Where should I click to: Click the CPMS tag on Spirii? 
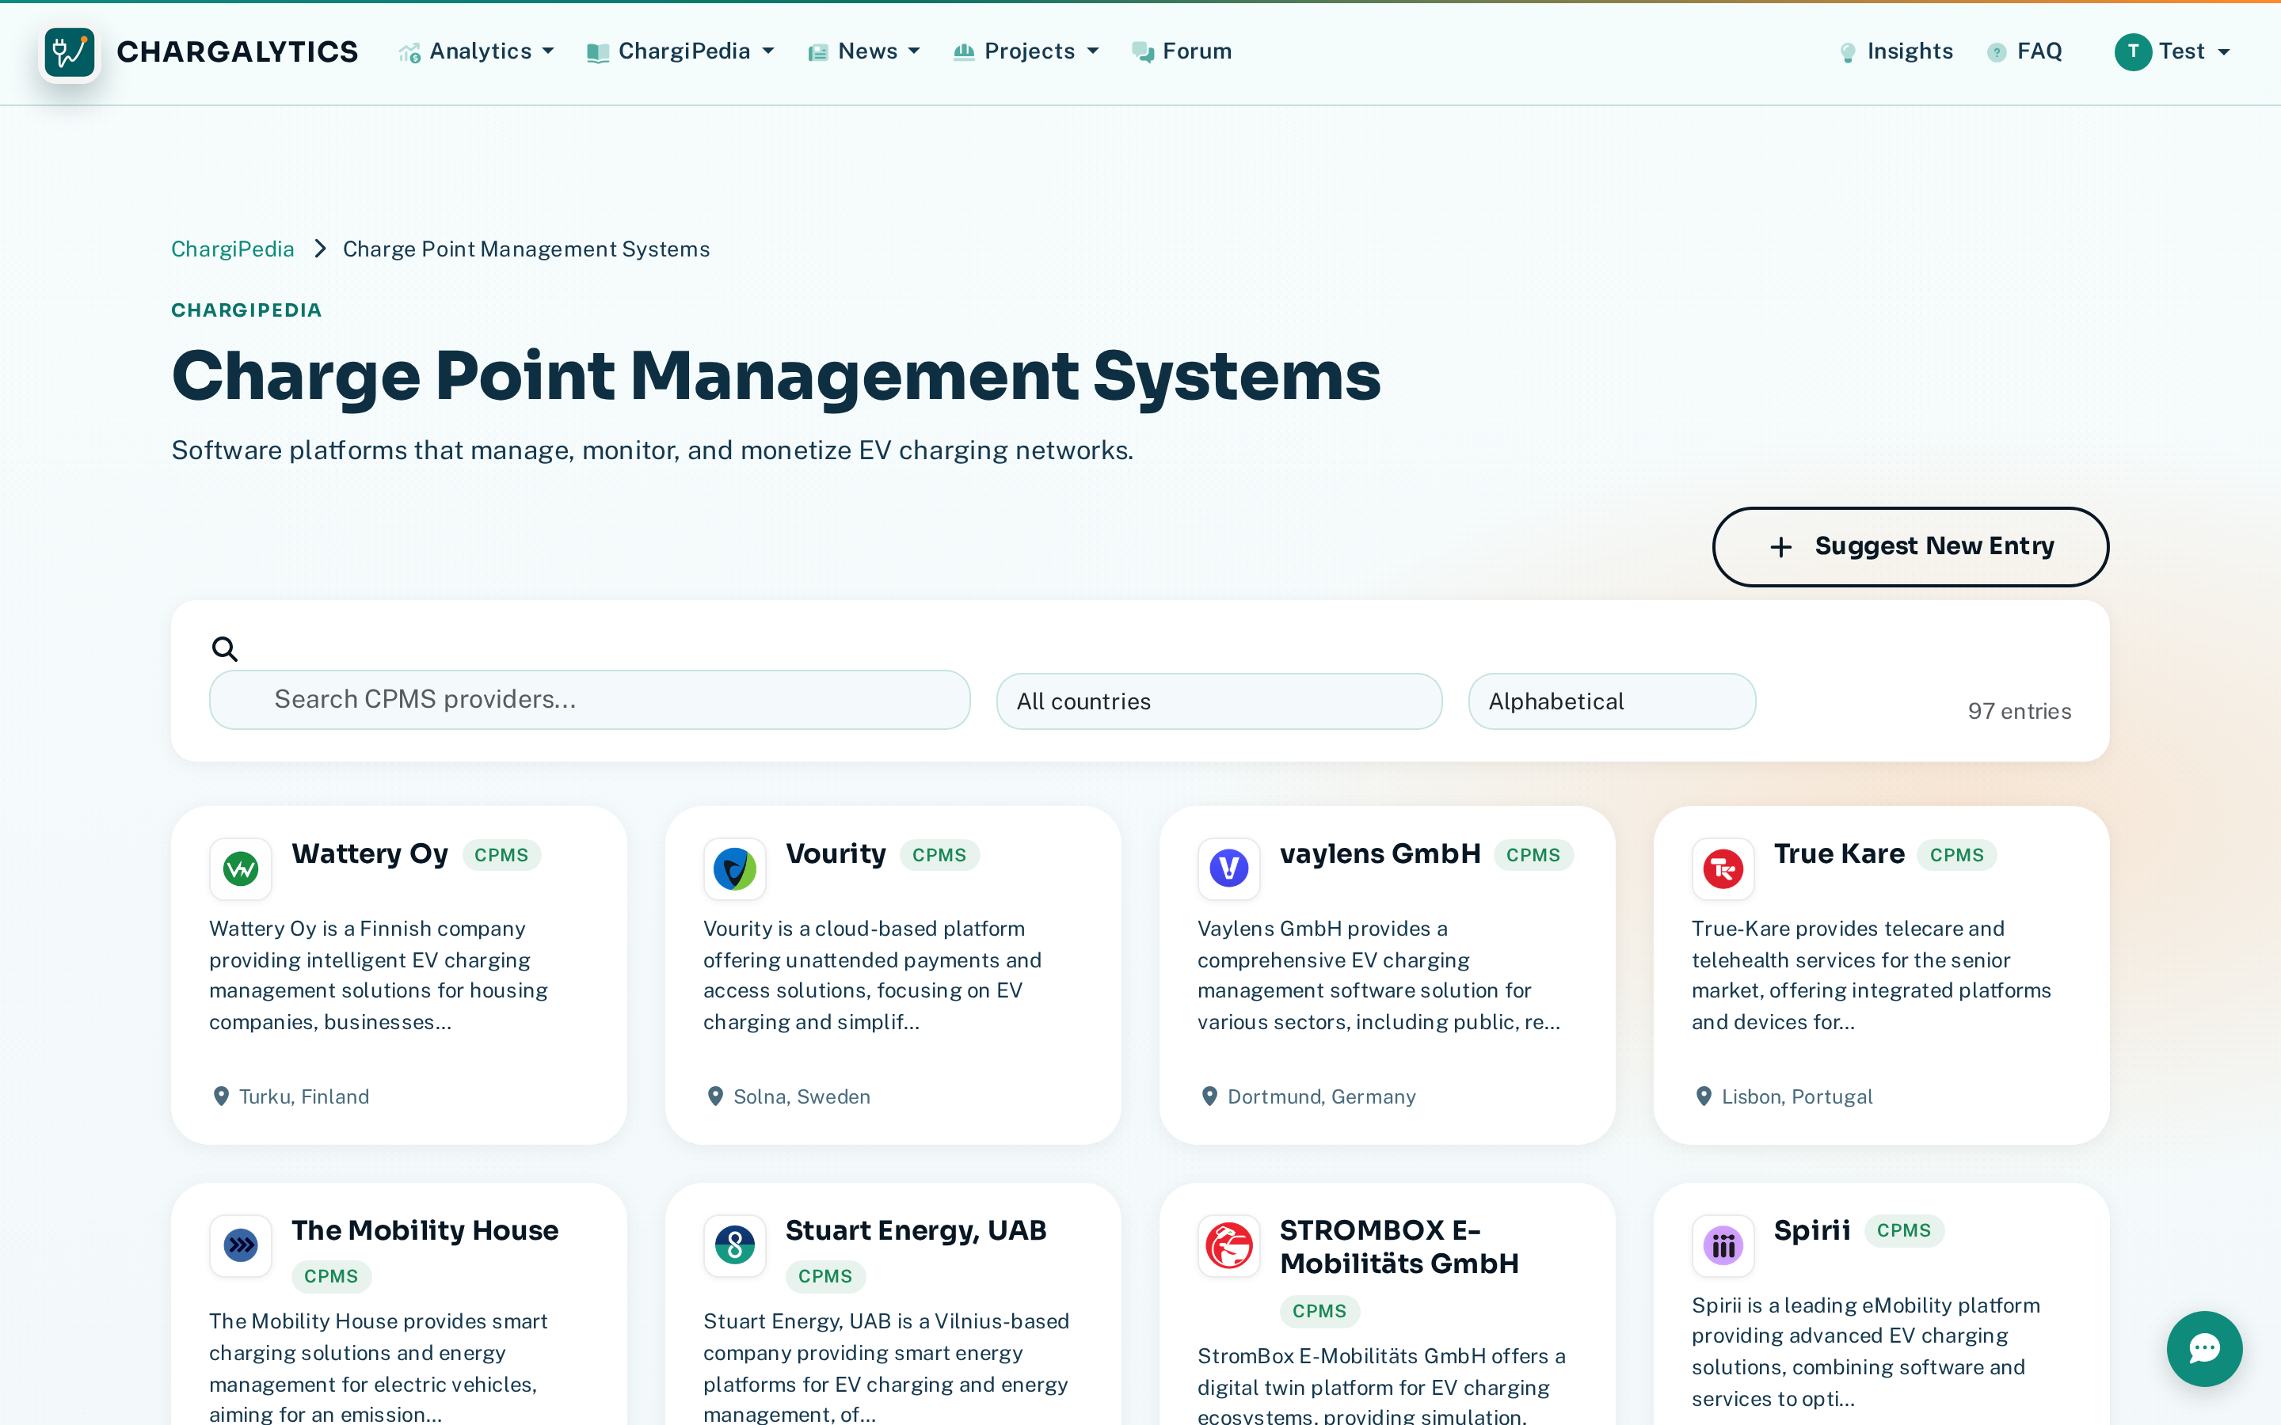click(1903, 1231)
